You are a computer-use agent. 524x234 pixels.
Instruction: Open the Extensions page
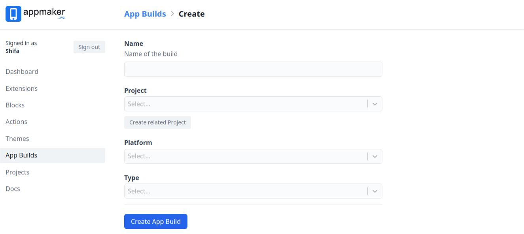click(21, 88)
